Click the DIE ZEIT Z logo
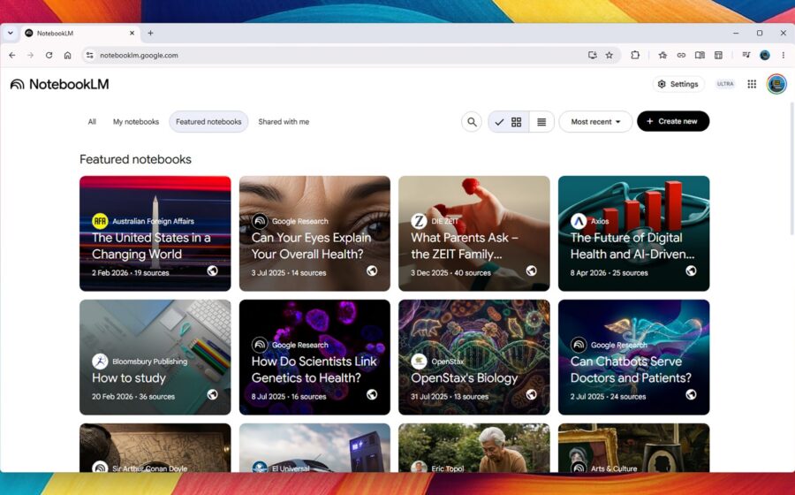The height and width of the screenshot is (495, 795). tap(419, 221)
